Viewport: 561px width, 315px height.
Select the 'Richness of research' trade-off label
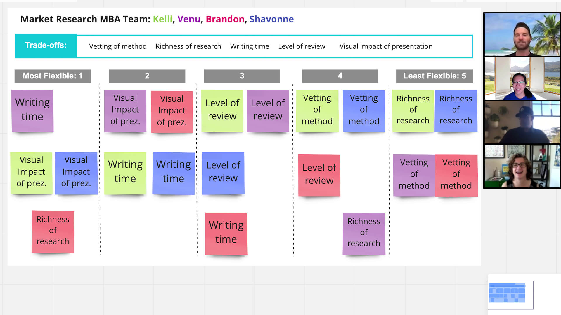188,46
